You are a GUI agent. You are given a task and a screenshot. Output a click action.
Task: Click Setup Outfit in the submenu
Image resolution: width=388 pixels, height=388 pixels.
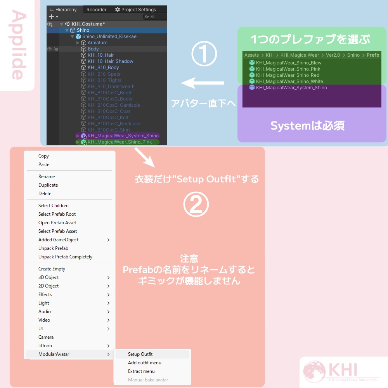(152, 354)
